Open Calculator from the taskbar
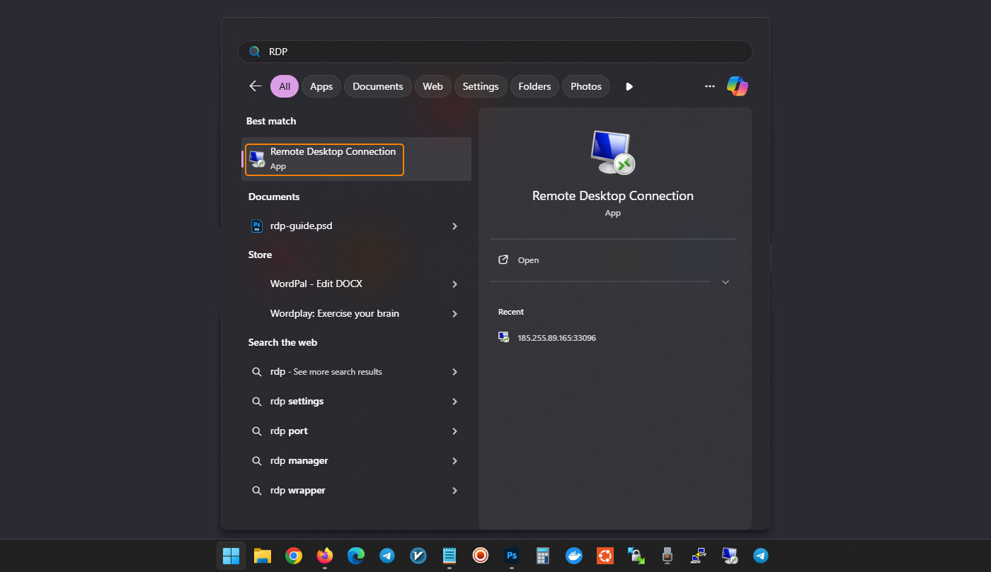The height and width of the screenshot is (572, 991). click(543, 556)
